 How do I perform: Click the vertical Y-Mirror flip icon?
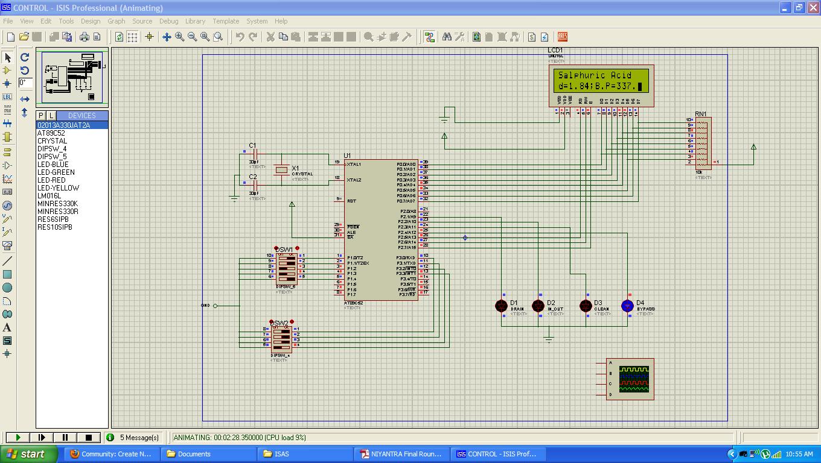point(25,112)
